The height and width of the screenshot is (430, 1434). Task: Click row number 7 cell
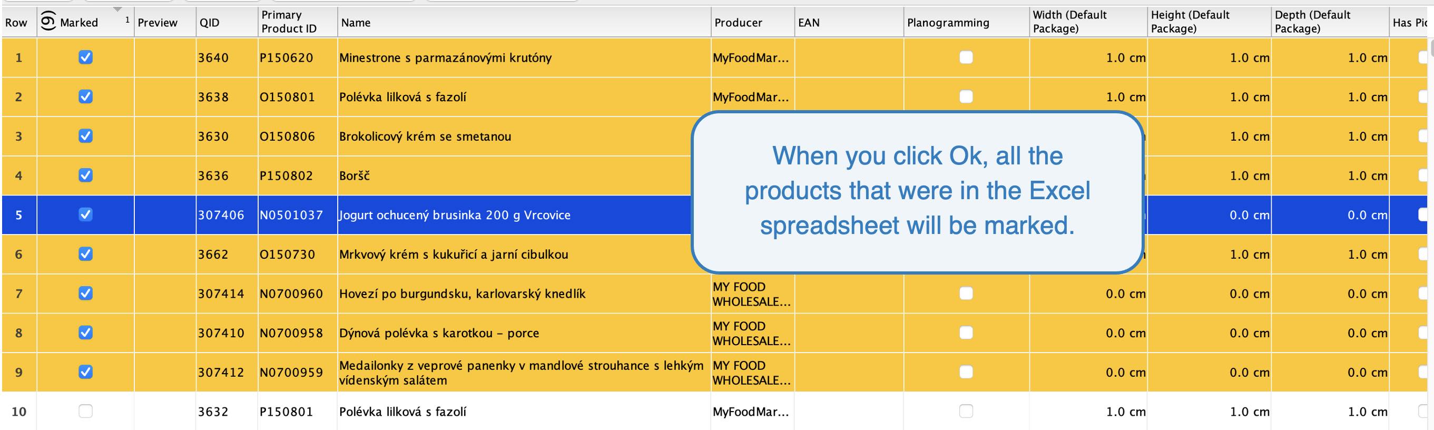click(x=19, y=294)
